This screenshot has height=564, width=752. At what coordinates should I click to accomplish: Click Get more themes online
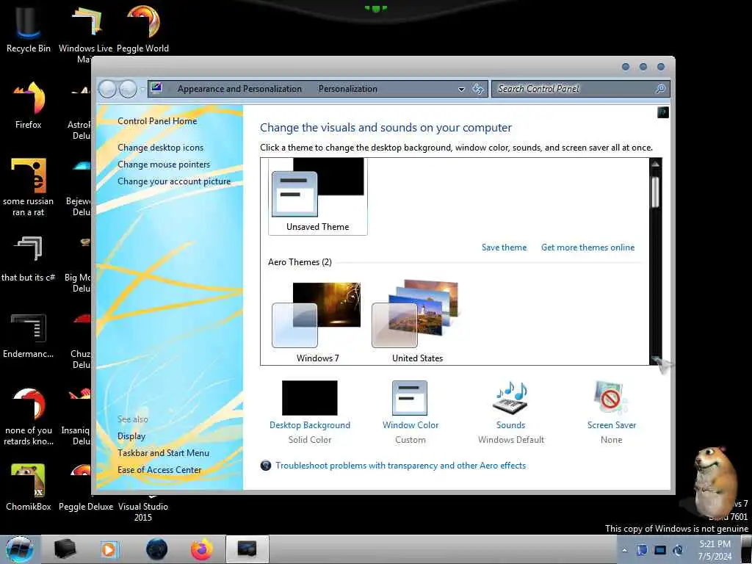click(587, 247)
